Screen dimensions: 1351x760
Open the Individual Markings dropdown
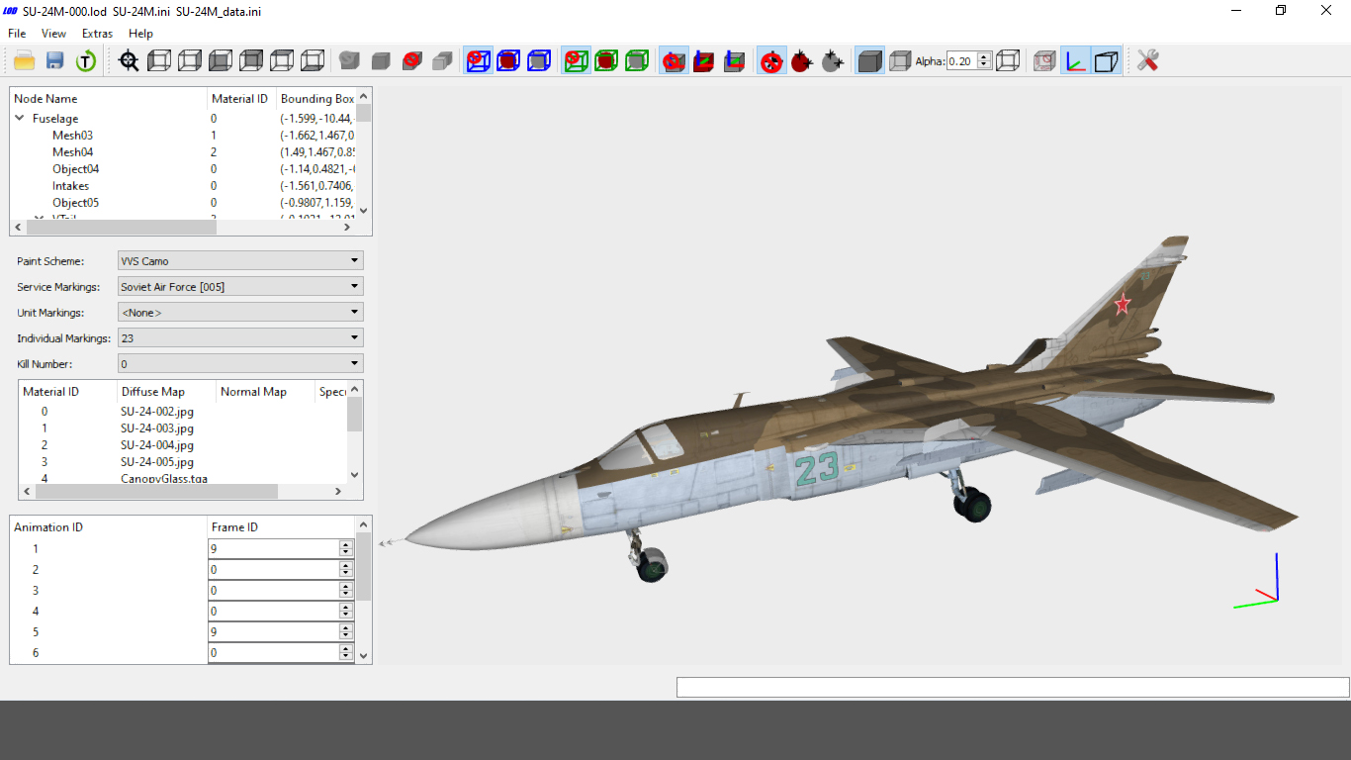click(x=240, y=338)
